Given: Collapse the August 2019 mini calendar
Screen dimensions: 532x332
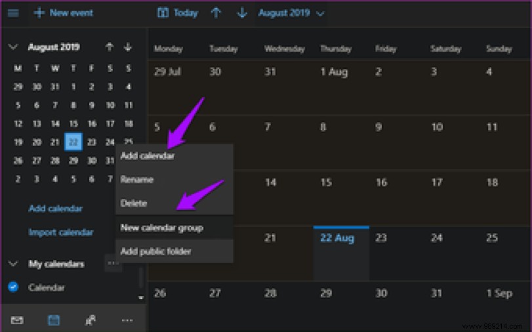Looking at the screenshot, I should coord(13,47).
